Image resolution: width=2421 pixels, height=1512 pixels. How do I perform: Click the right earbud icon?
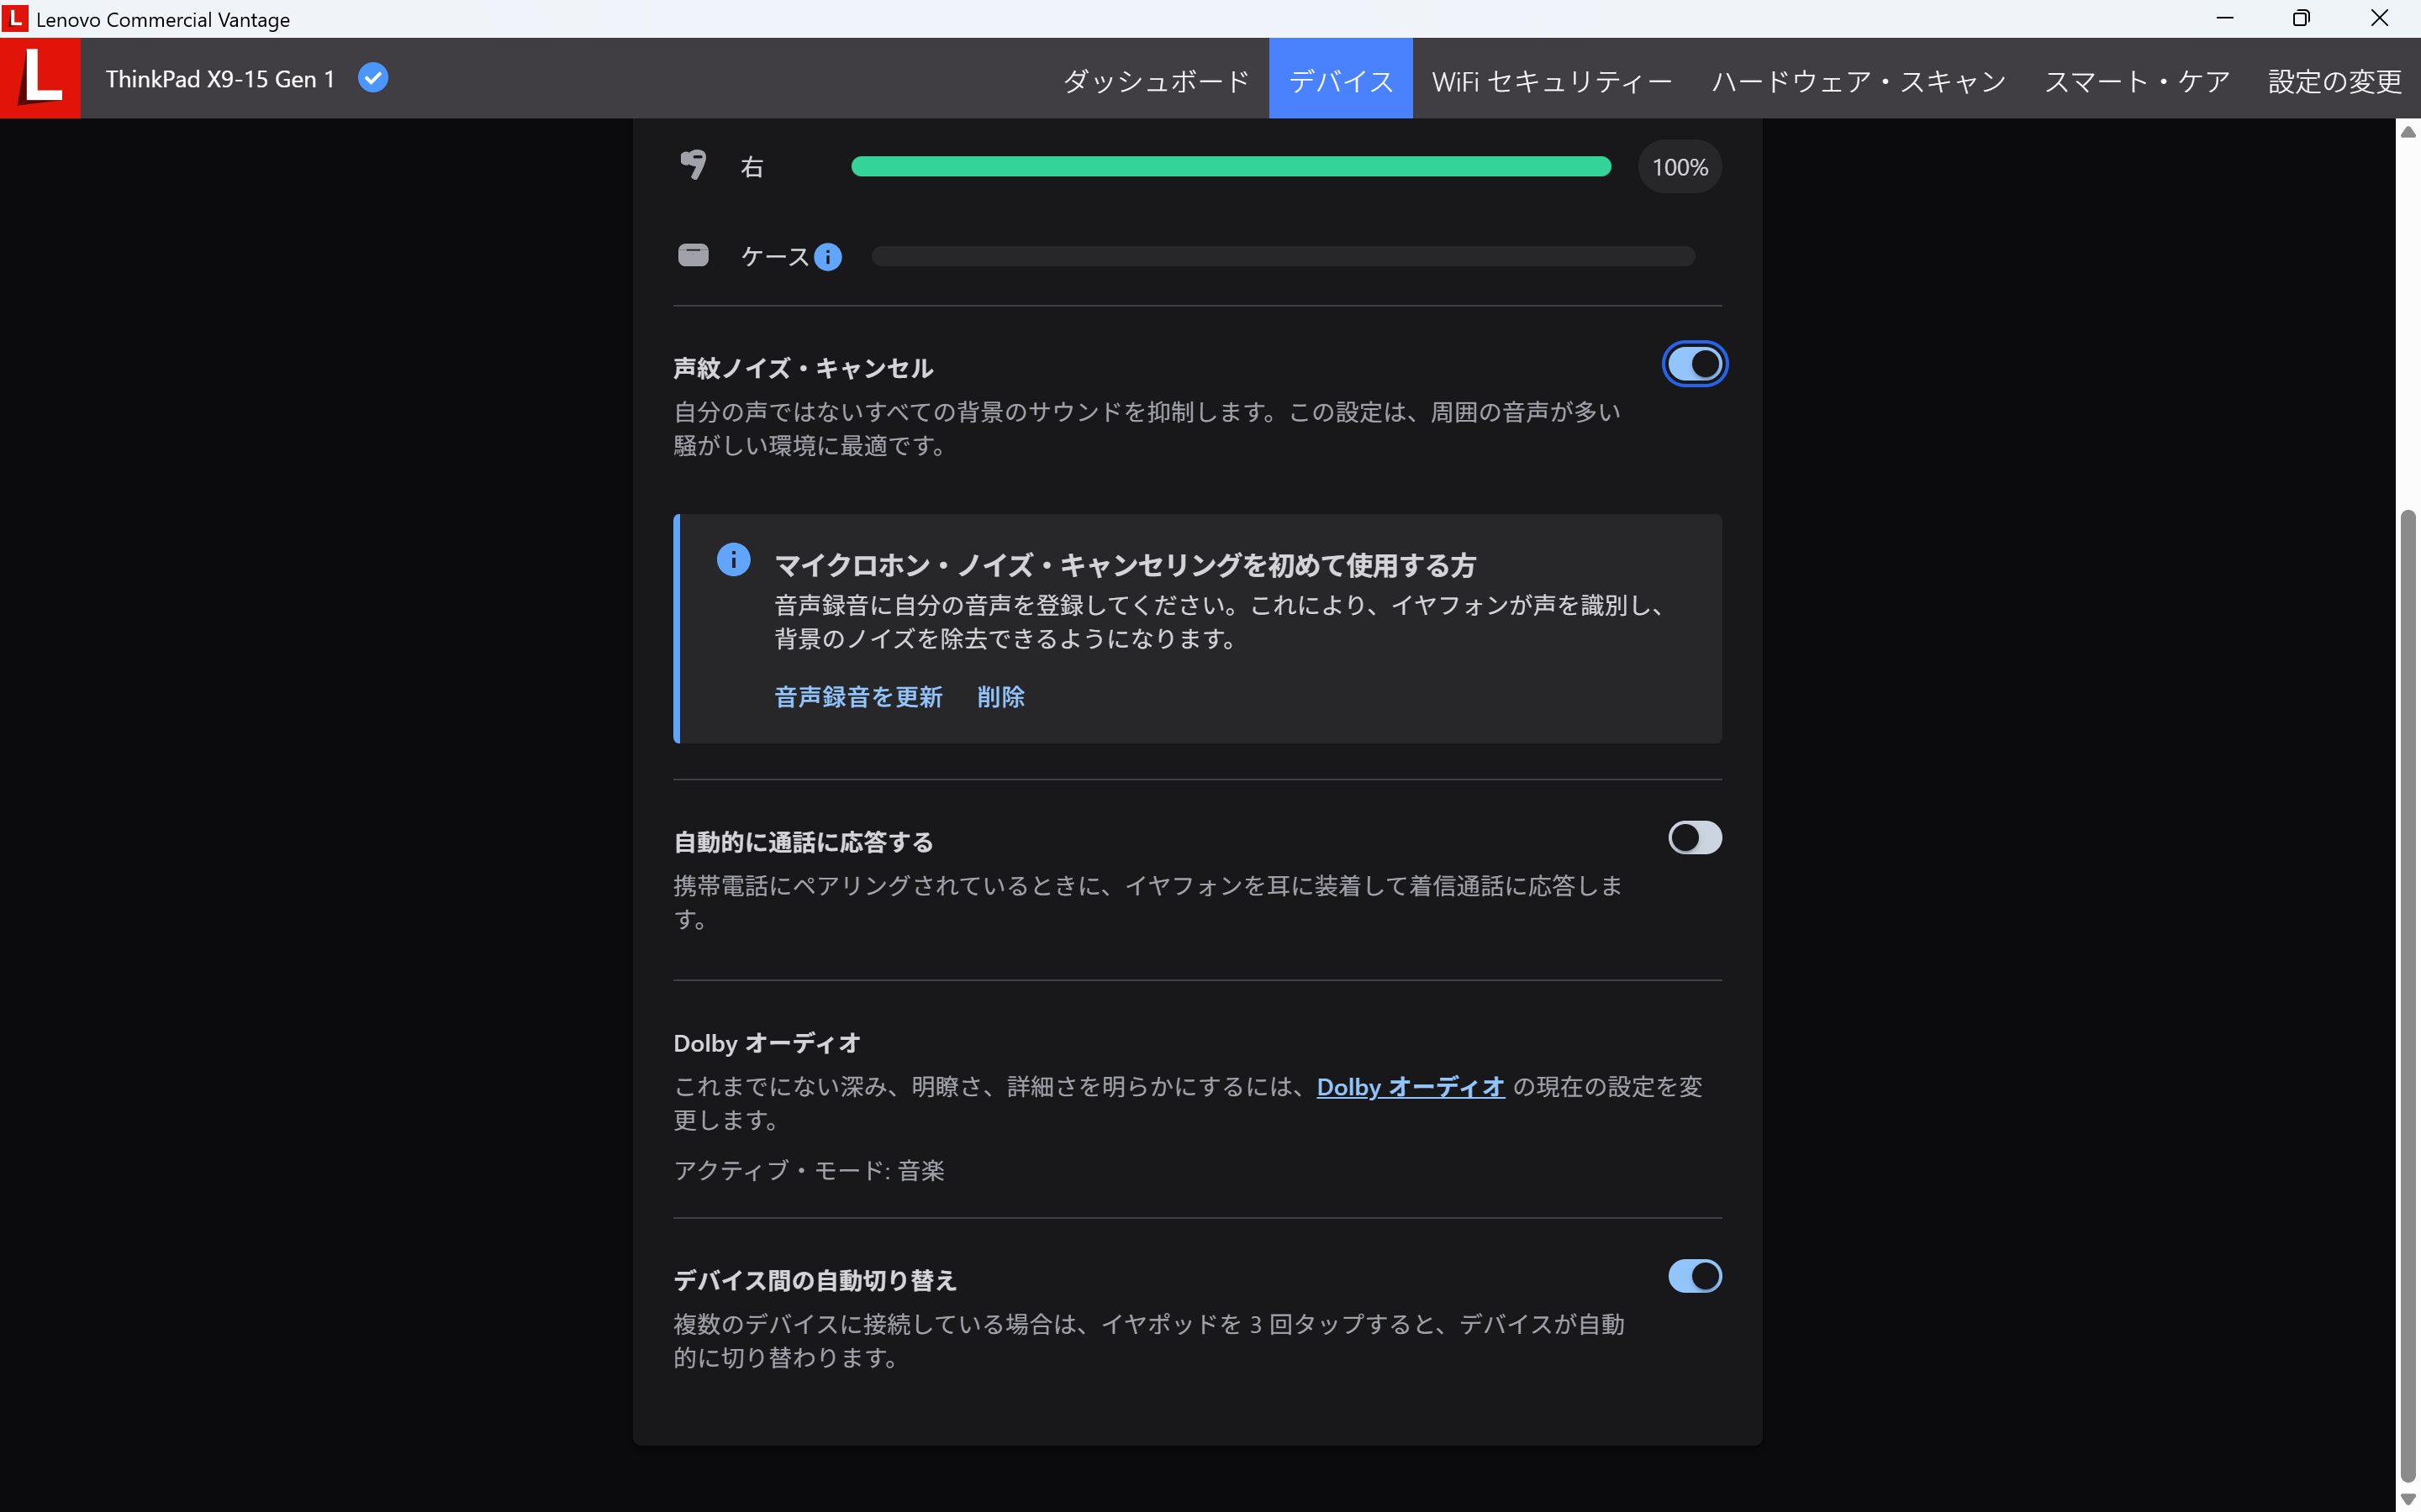[x=694, y=165]
